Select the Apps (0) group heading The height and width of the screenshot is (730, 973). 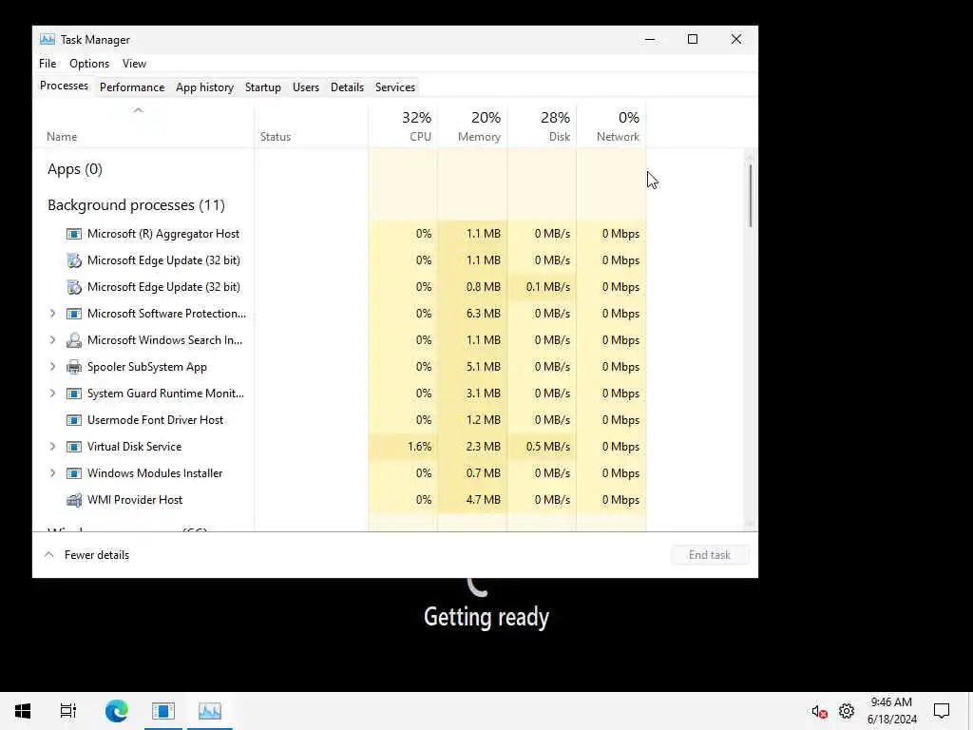75,169
